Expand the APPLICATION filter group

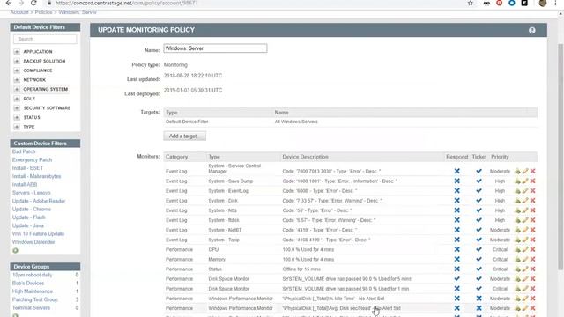click(17, 52)
